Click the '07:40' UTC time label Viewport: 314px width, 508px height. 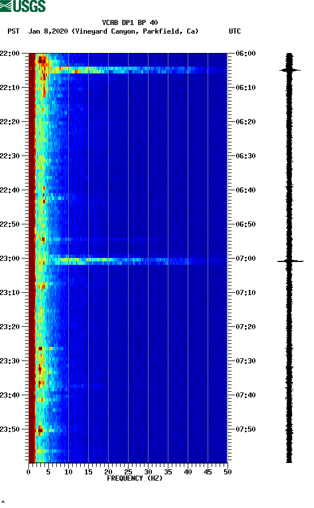click(246, 395)
